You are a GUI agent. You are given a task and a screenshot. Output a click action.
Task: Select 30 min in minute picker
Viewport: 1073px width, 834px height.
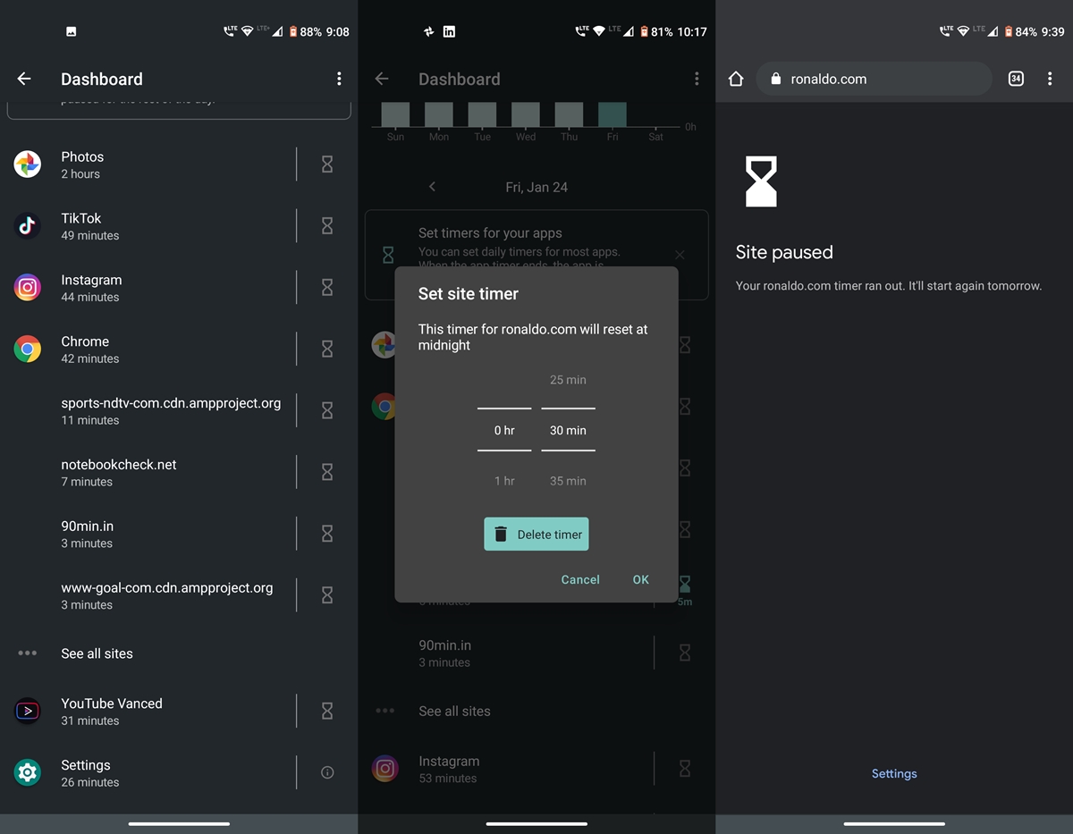(x=568, y=430)
